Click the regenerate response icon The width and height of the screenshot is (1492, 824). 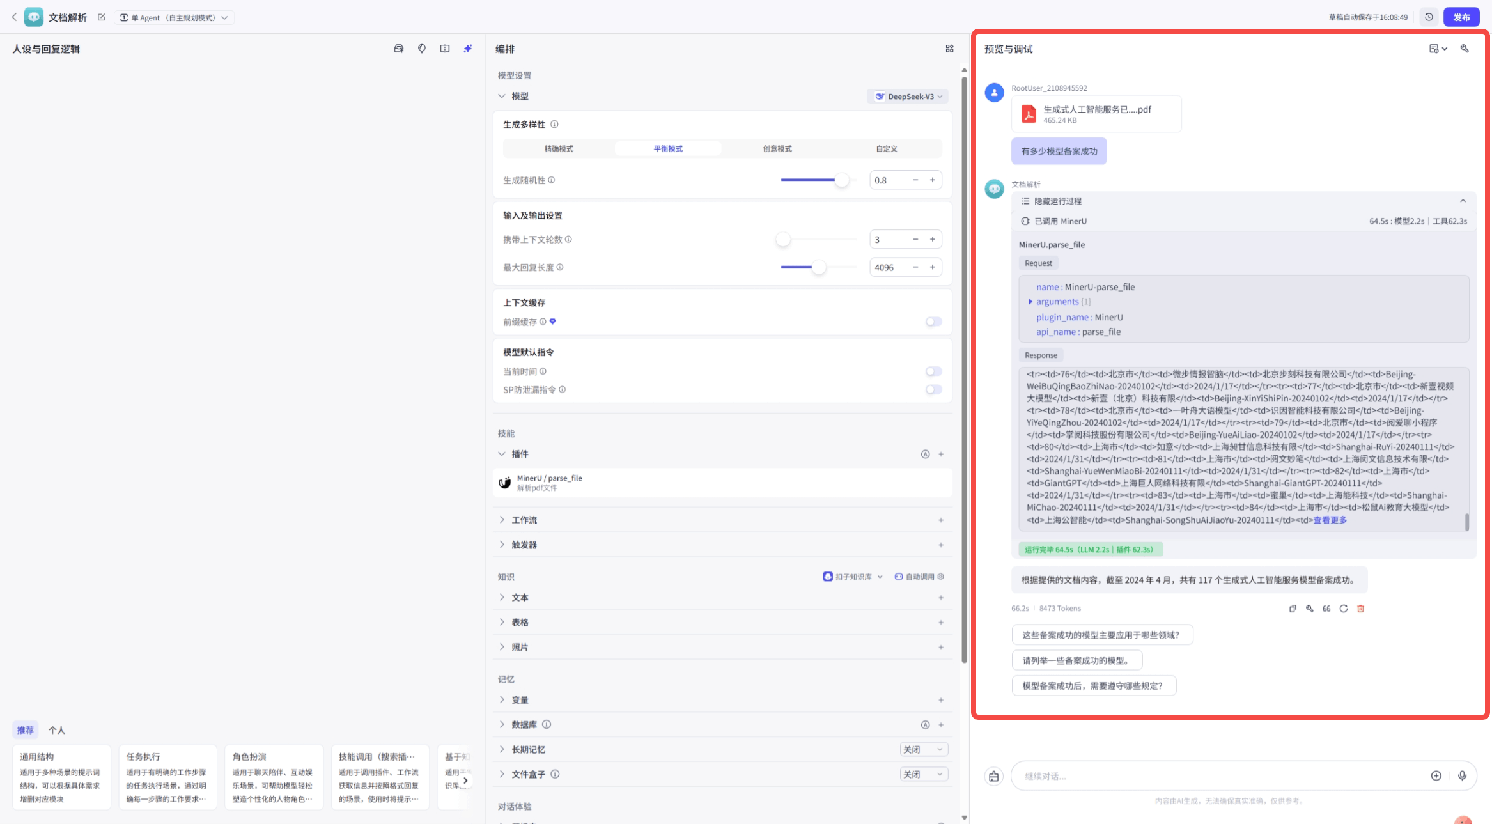(x=1344, y=609)
